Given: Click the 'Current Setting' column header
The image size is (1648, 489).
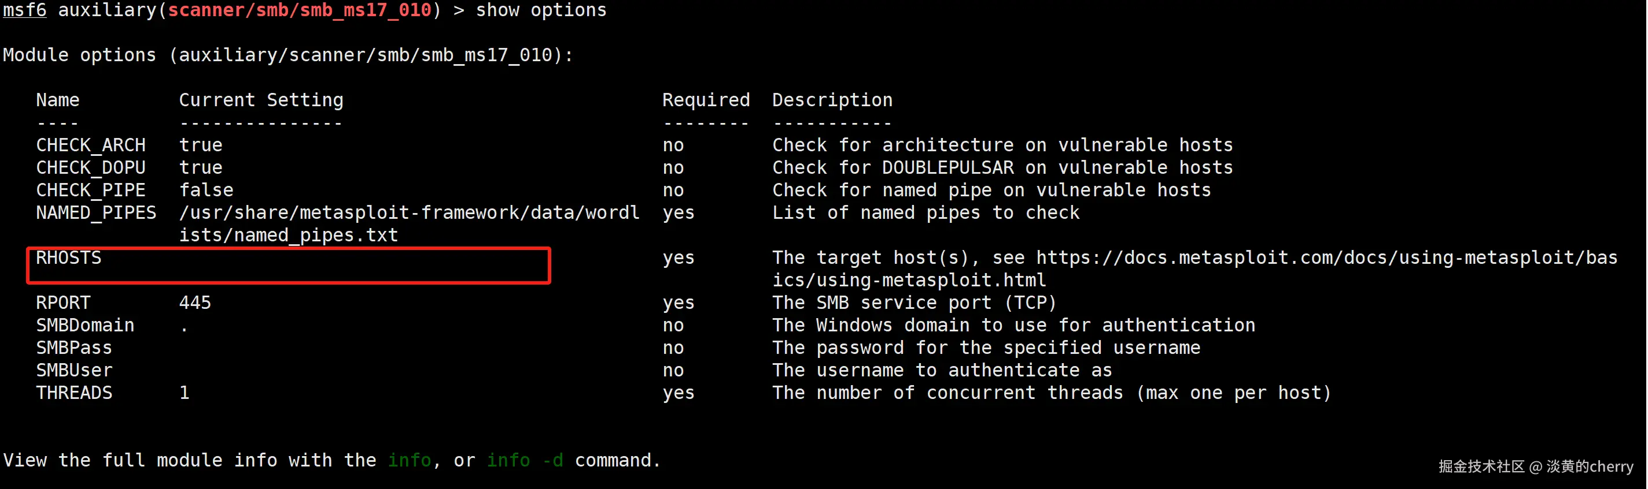Looking at the screenshot, I should pyautogui.click(x=260, y=100).
